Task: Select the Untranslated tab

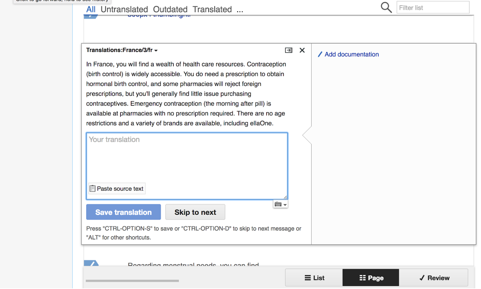Action: point(124,9)
